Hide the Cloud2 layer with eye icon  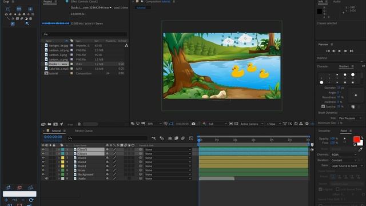tap(43, 149)
